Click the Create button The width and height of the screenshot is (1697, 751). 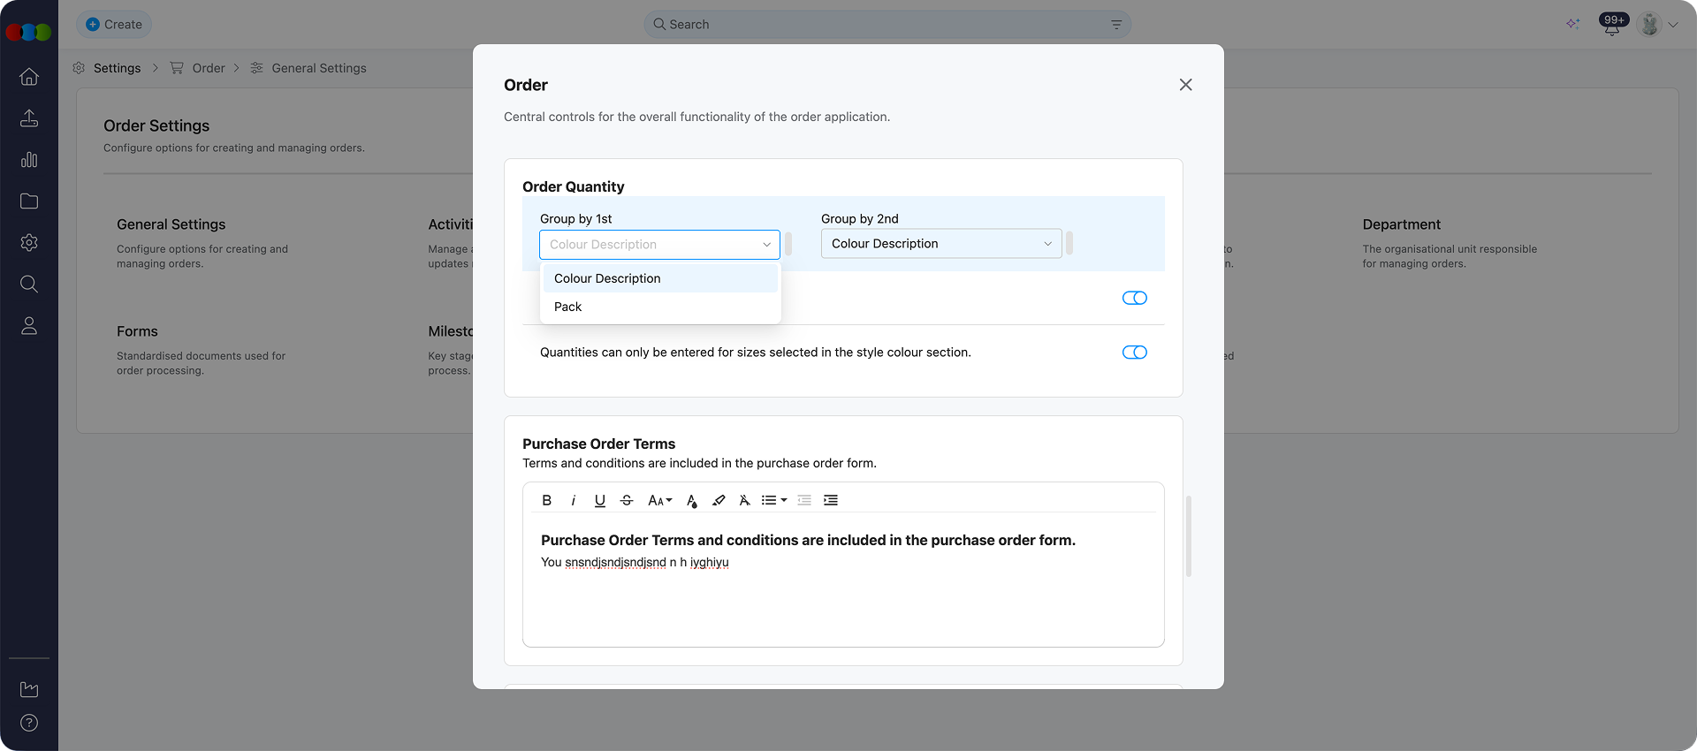click(114, 25)
